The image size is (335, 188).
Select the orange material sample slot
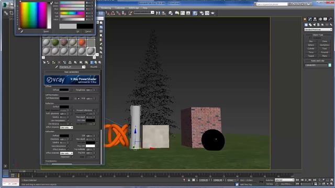82,42
